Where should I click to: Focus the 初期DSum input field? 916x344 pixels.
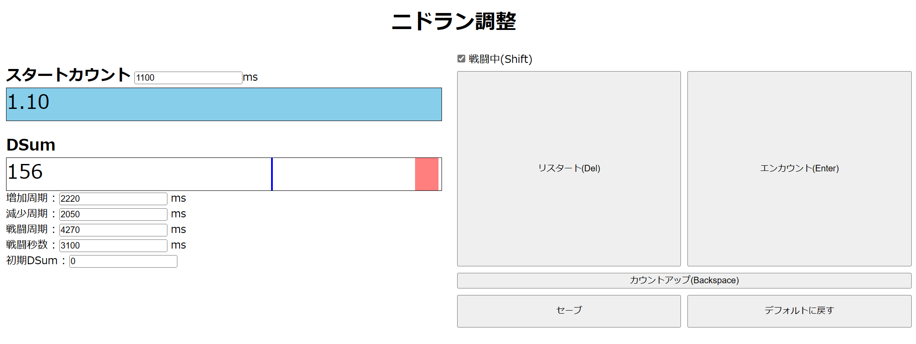click(x=123, y=261)
